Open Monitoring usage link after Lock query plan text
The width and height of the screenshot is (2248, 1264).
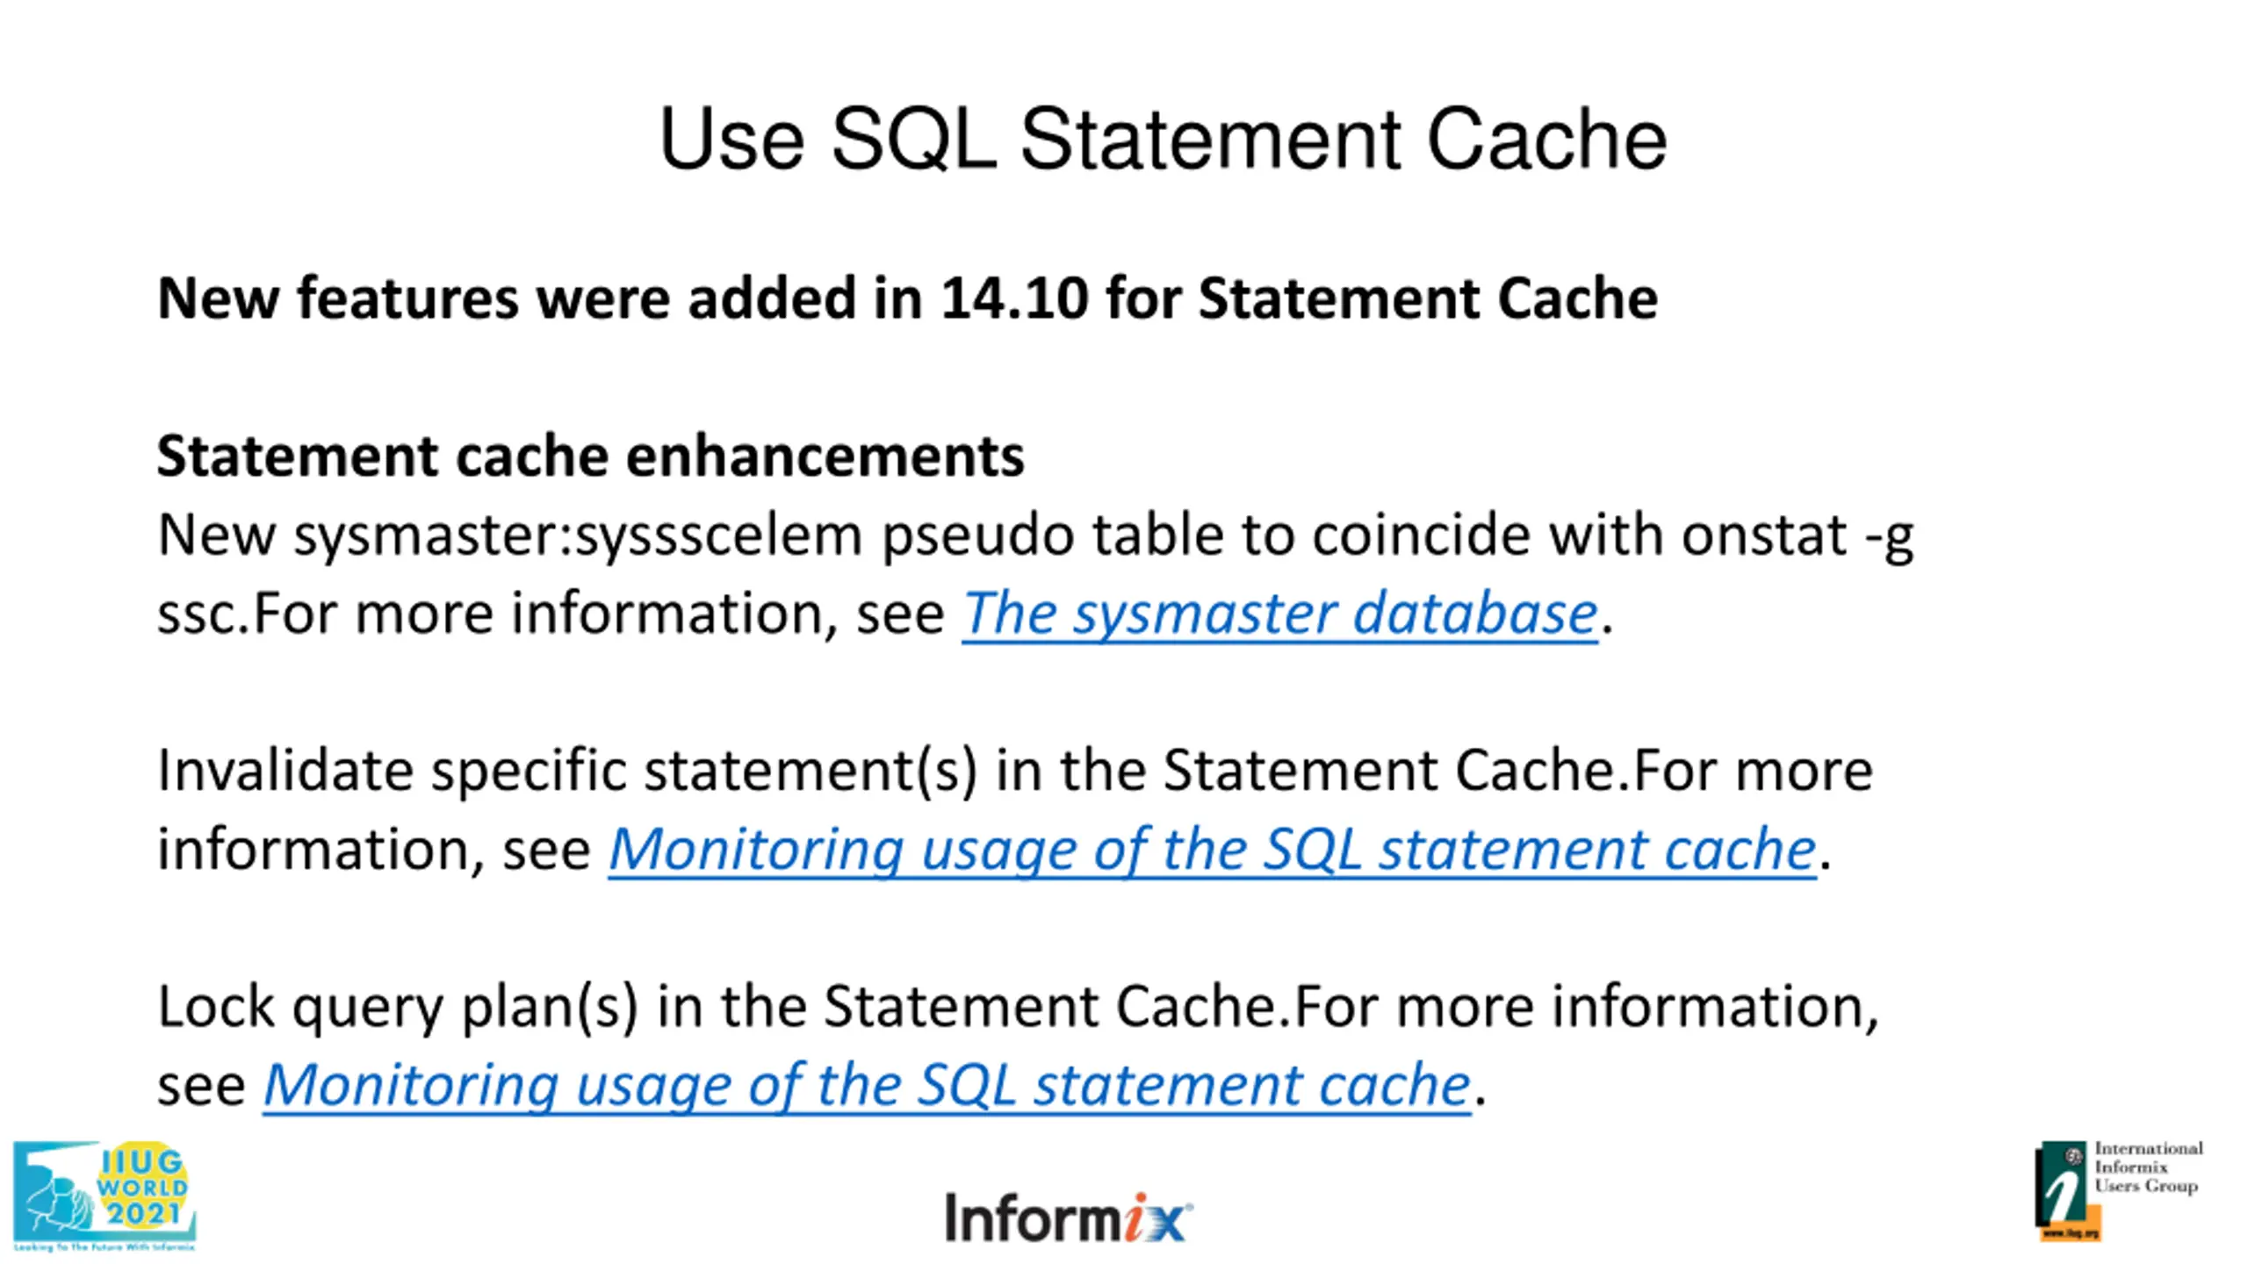pos(867,1084)
